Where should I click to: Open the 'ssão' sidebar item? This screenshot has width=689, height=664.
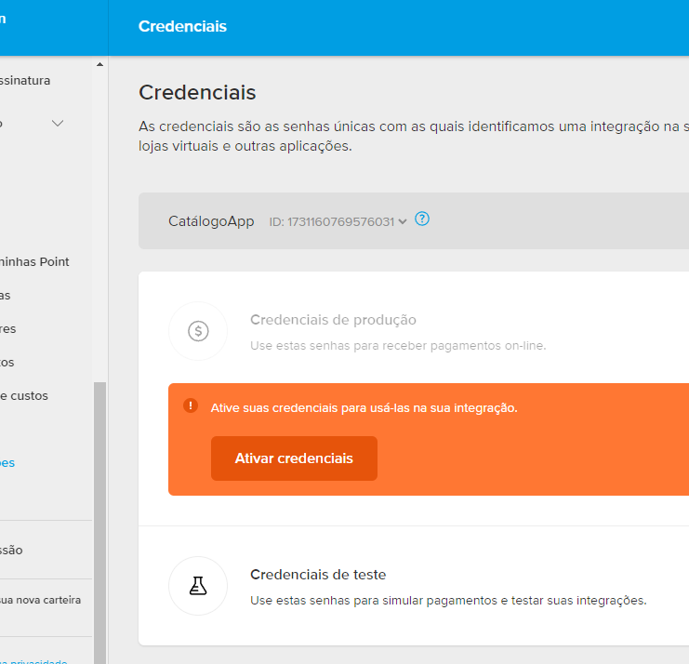[11, 551]
